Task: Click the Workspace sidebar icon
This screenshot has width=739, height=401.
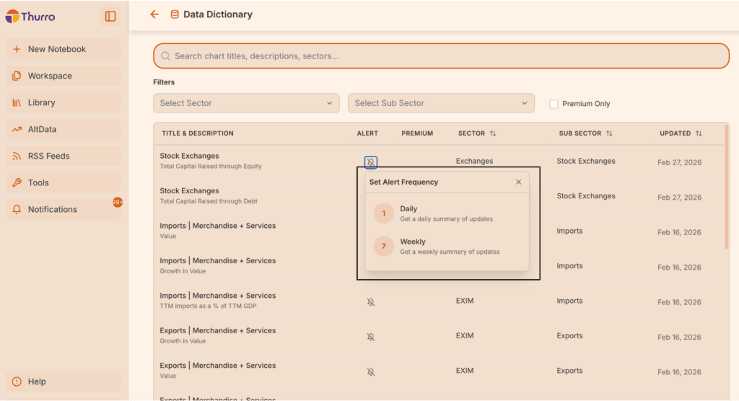Action: (x=17, y=76)
